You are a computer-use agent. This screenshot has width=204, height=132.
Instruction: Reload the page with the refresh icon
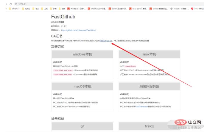(x=11, y=4)
